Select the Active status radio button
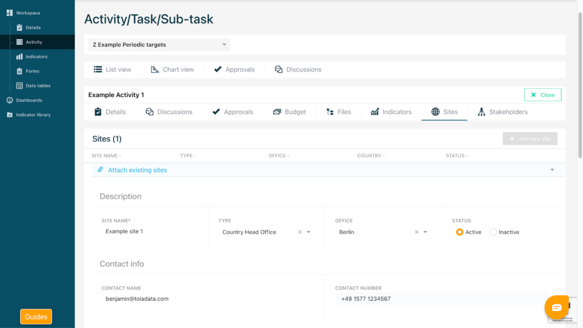Screen dimensions: 583x328 pyautogui.click(x=459, y=232)
